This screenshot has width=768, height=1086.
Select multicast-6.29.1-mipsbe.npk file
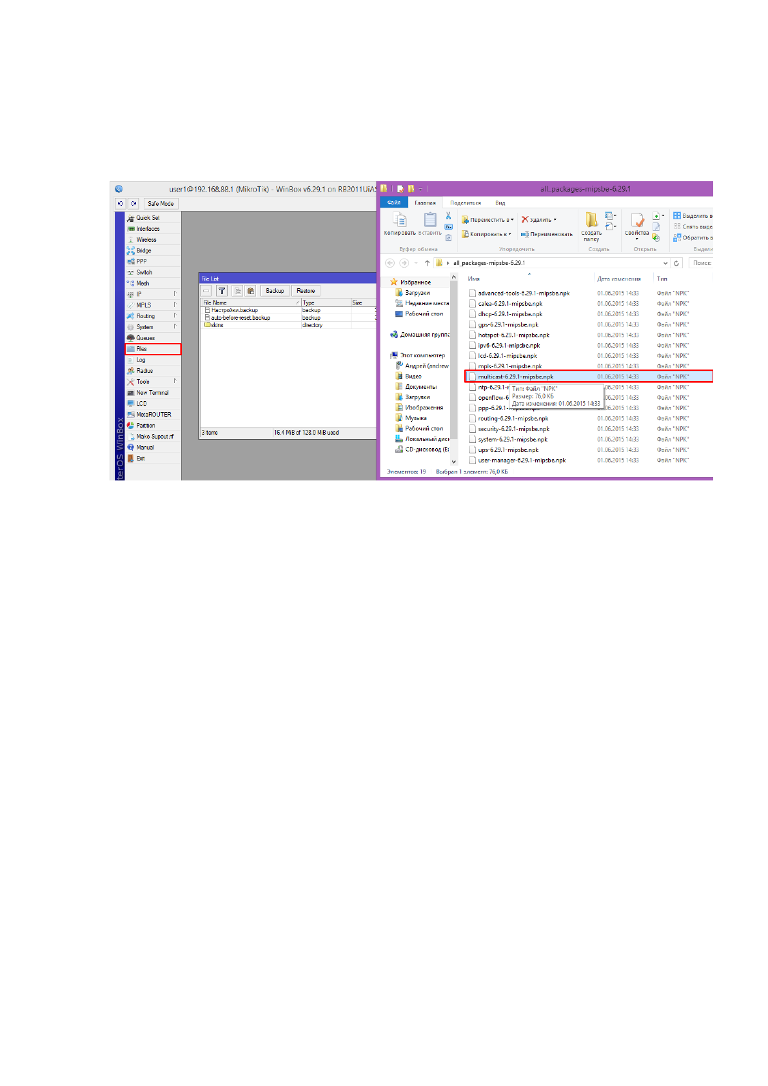click(x=589, y=377)
